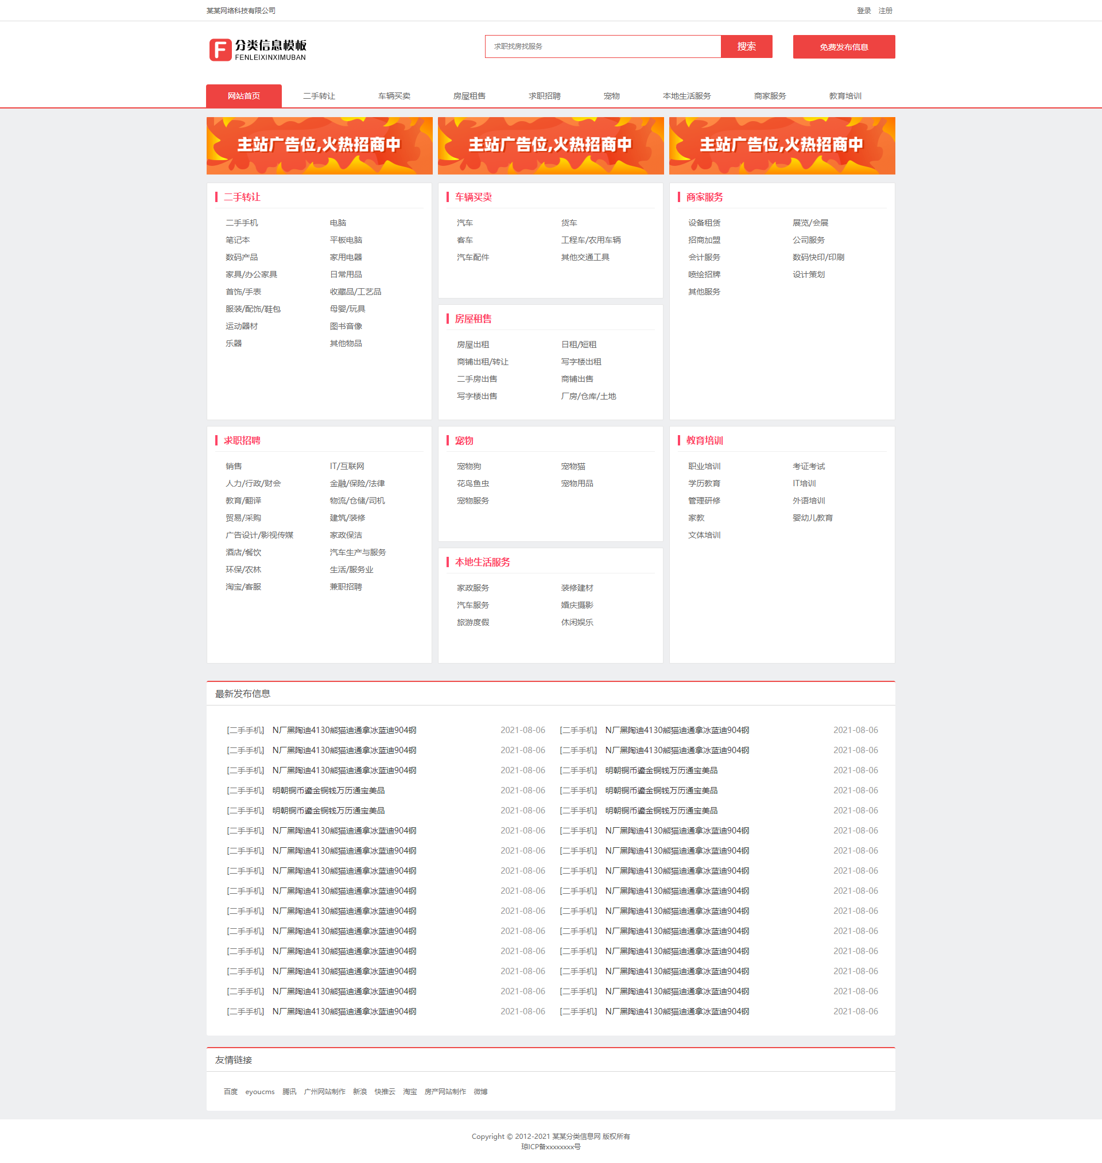Open the 淘宝 friendly link
This screenshot has height=1163, width=1102.
pyautogui.click(x=410, y=1091)
